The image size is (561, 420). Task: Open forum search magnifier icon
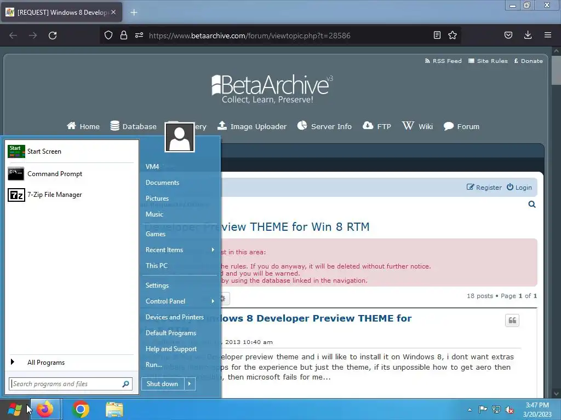(x=531, y=205)
